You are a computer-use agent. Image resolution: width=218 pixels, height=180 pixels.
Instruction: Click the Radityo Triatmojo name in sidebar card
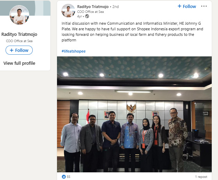coord(19,34)
